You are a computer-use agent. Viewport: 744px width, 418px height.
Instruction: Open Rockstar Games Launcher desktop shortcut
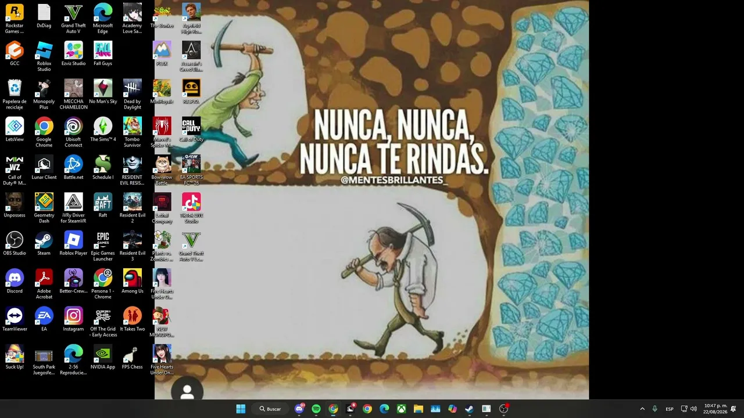point(15,19)
